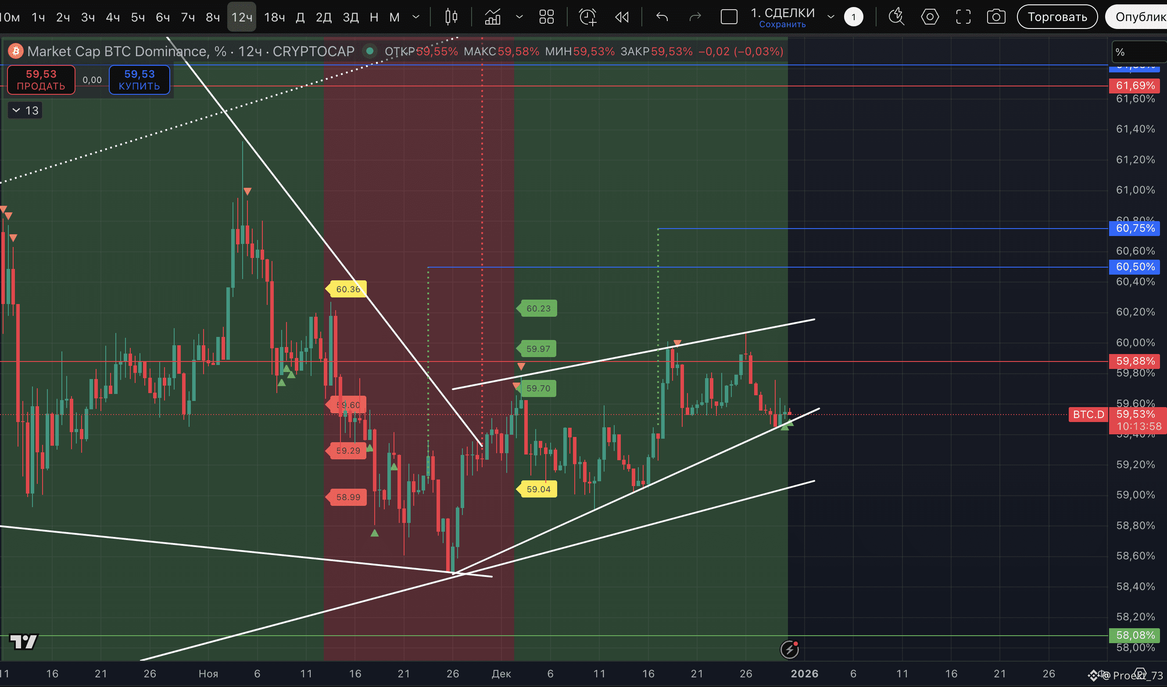Switch to the 18ч timeframe
This screenshot has height=687, width=1167.
[274, 17]
